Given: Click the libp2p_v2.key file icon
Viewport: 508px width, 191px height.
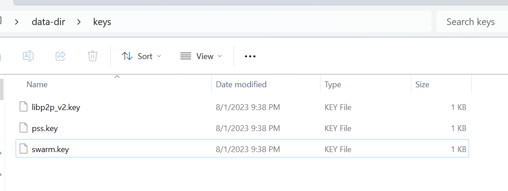Looking at the screenshot, I should (x=24, y=107).
